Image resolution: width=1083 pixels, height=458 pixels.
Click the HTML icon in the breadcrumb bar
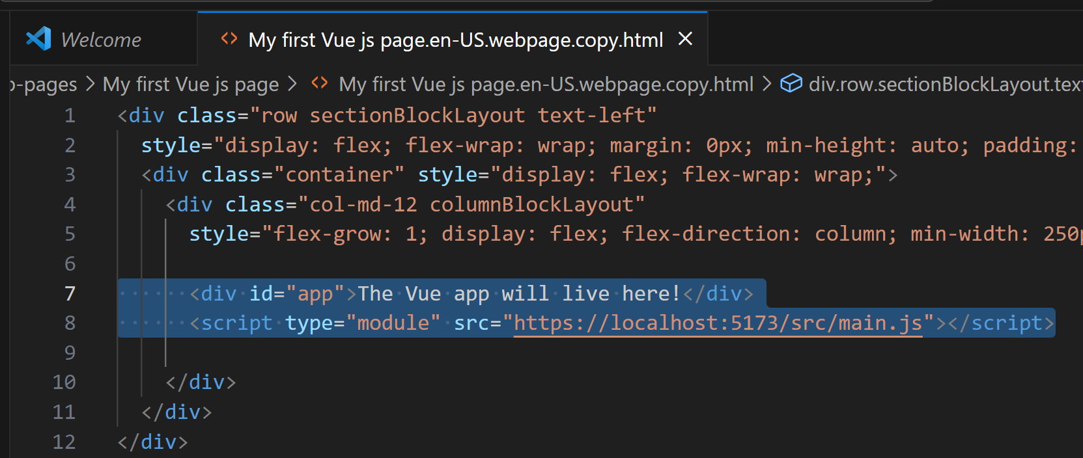pyautogui.click(x=319, y=83)
